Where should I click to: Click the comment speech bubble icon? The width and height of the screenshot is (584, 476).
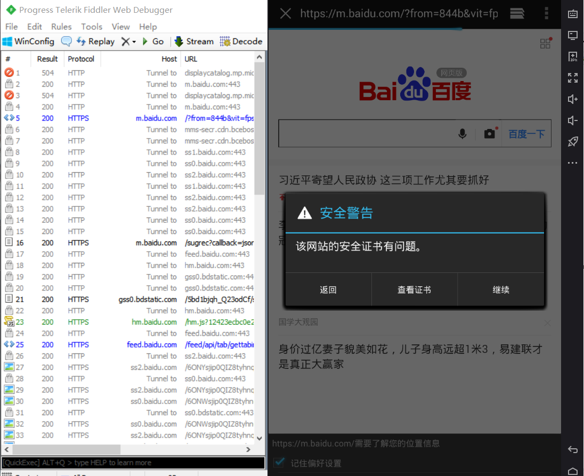(x=66, y=42)
